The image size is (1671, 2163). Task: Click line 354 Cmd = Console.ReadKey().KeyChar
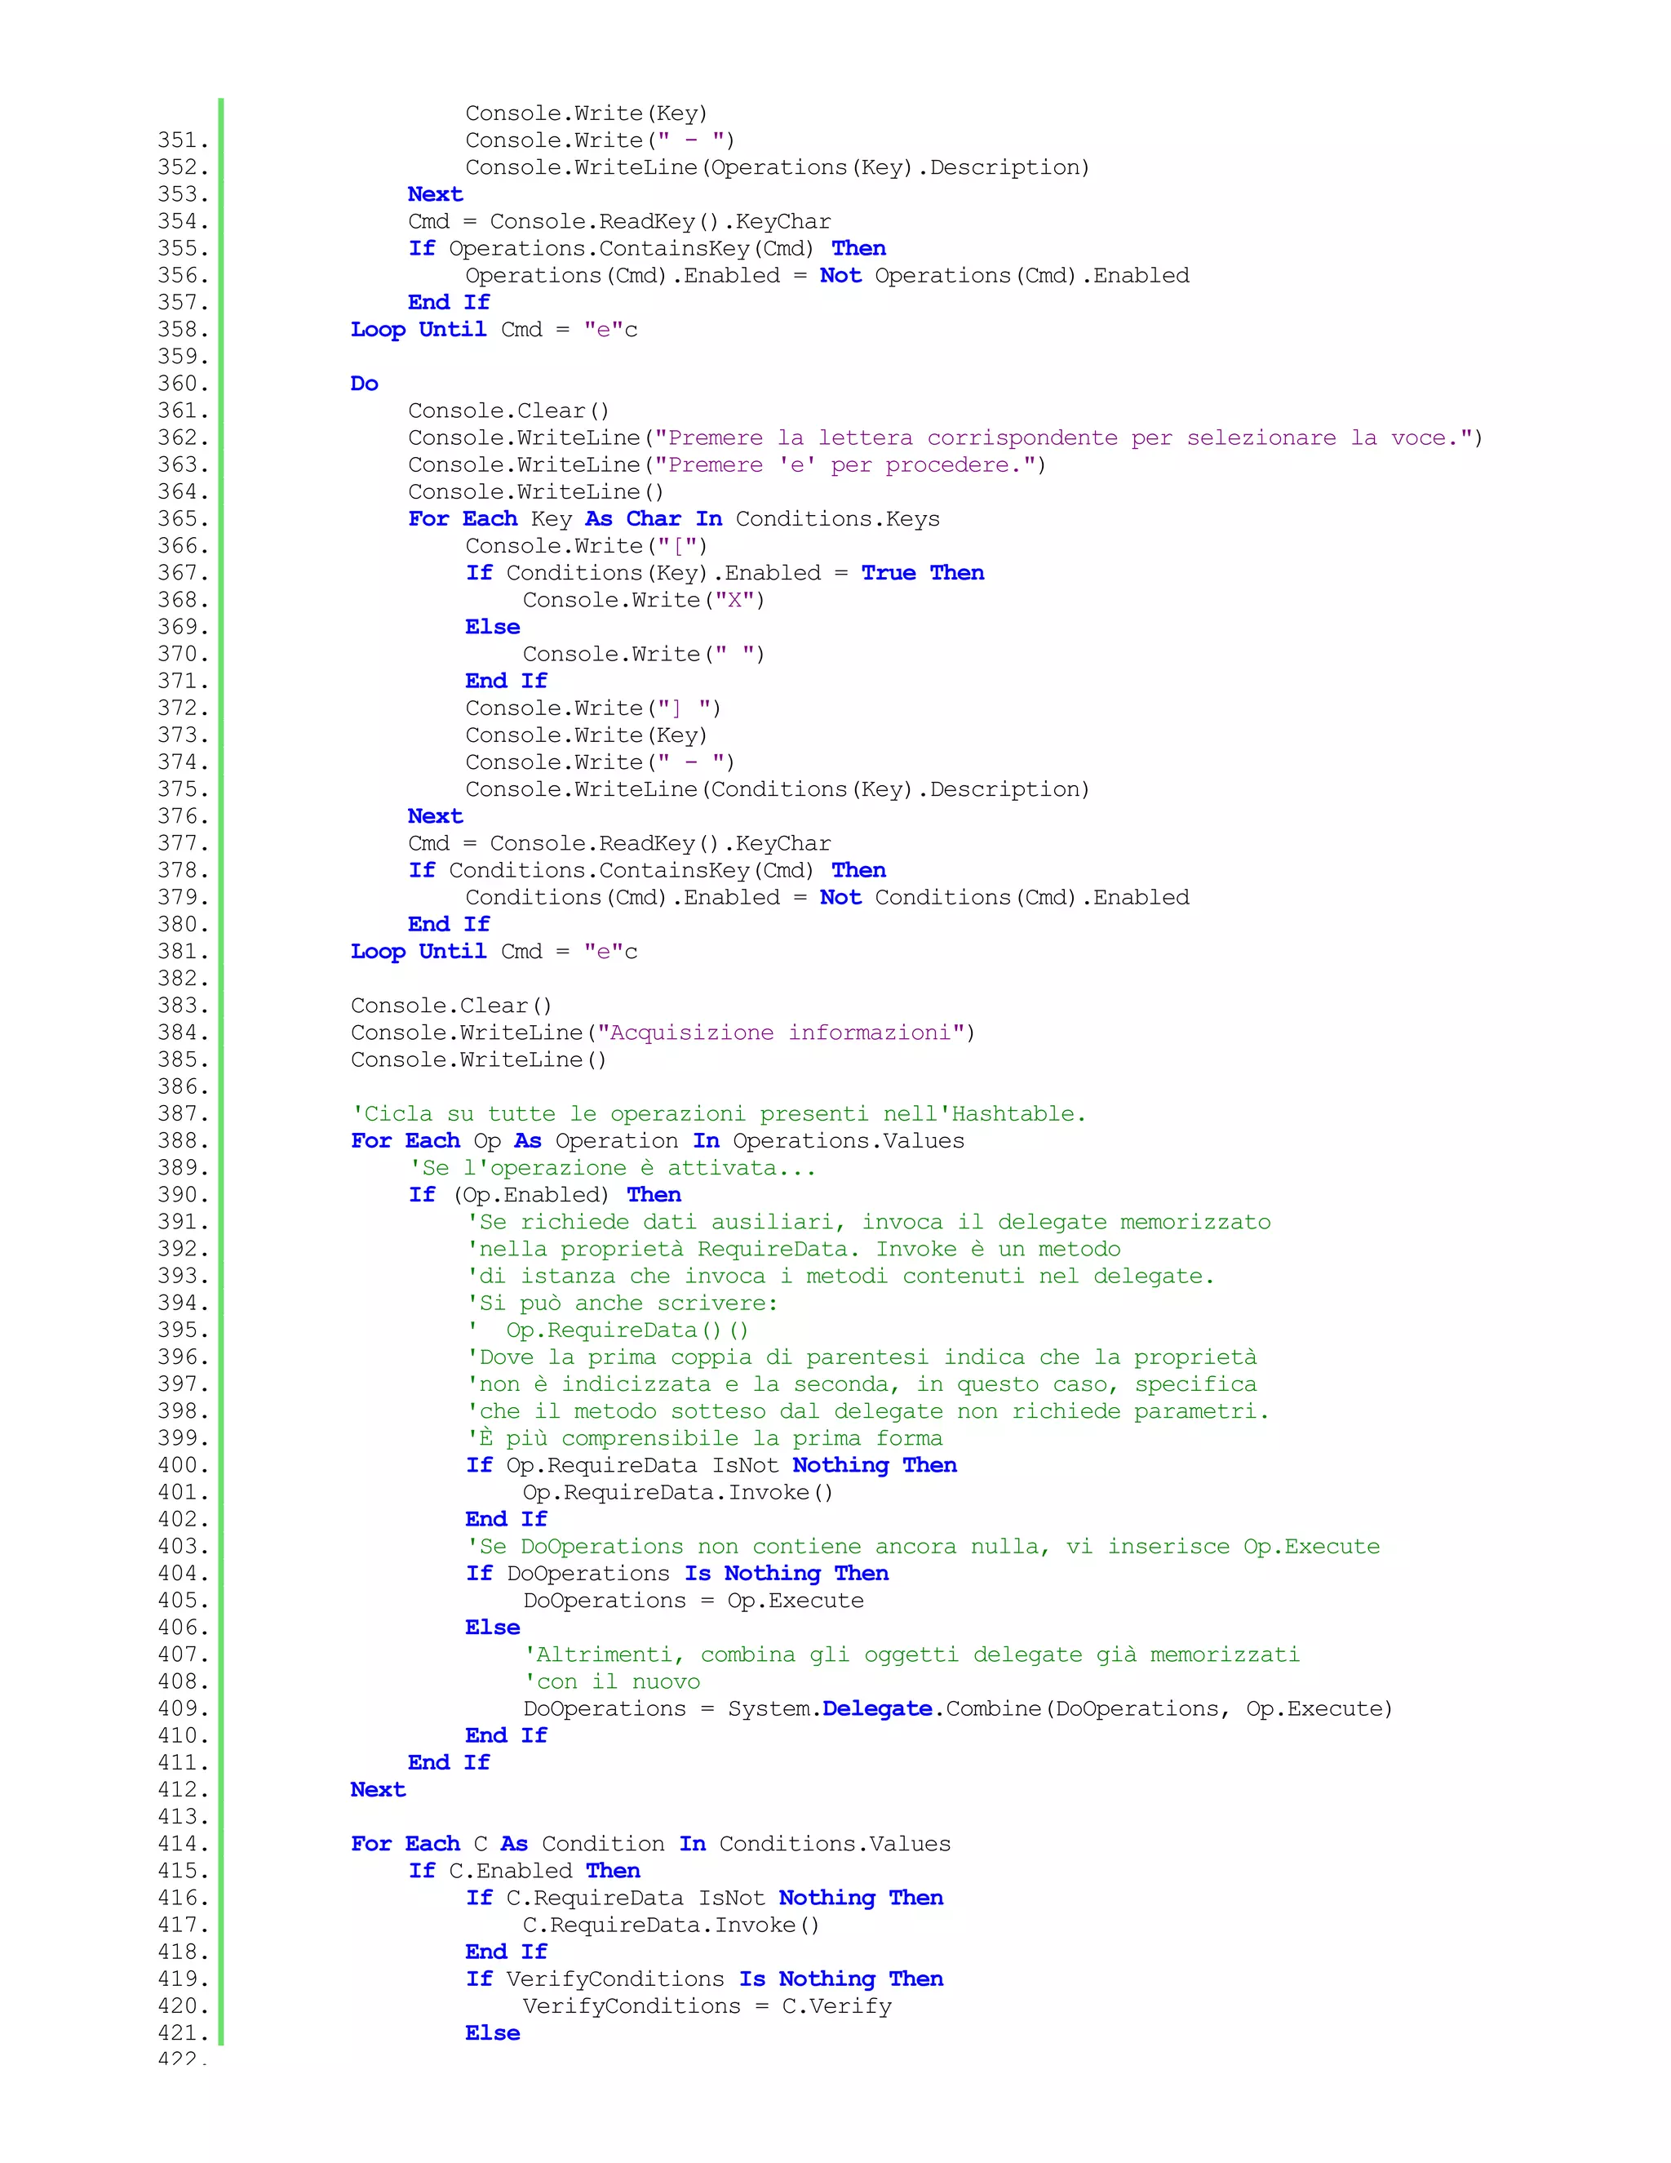[x=620, y=221]
